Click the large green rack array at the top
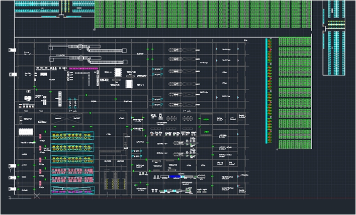The width and height of the screenshot is (356, 215). [x=201, y=14]
